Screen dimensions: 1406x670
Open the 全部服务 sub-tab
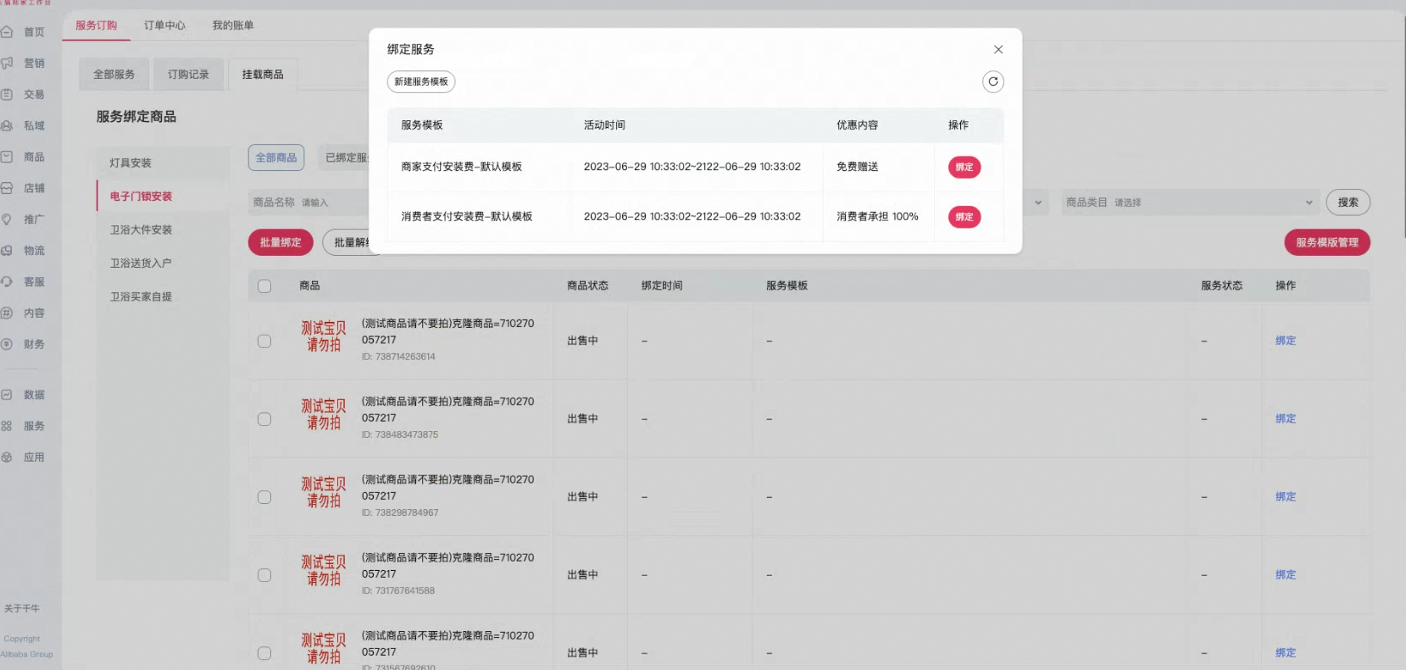114,75
